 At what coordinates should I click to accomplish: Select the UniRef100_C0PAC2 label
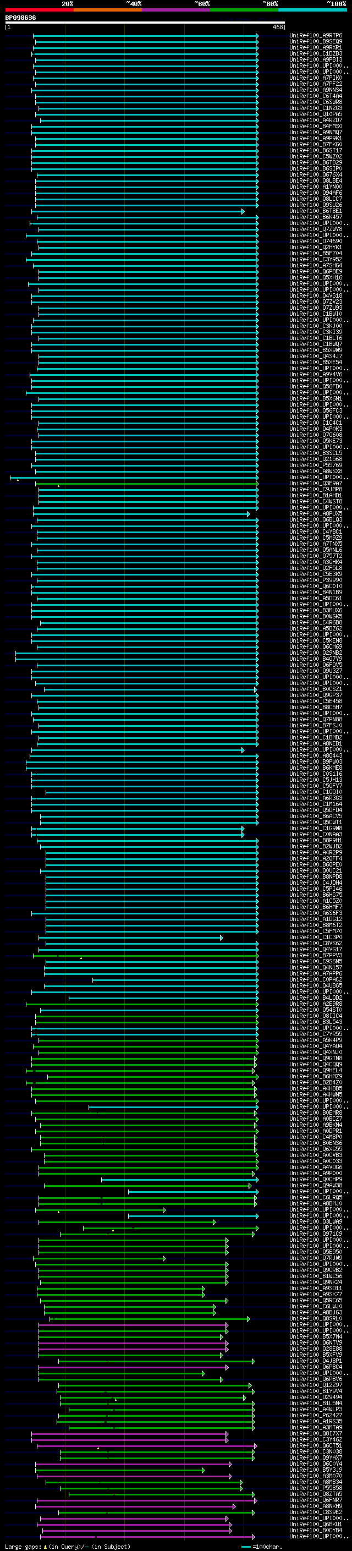315,979
